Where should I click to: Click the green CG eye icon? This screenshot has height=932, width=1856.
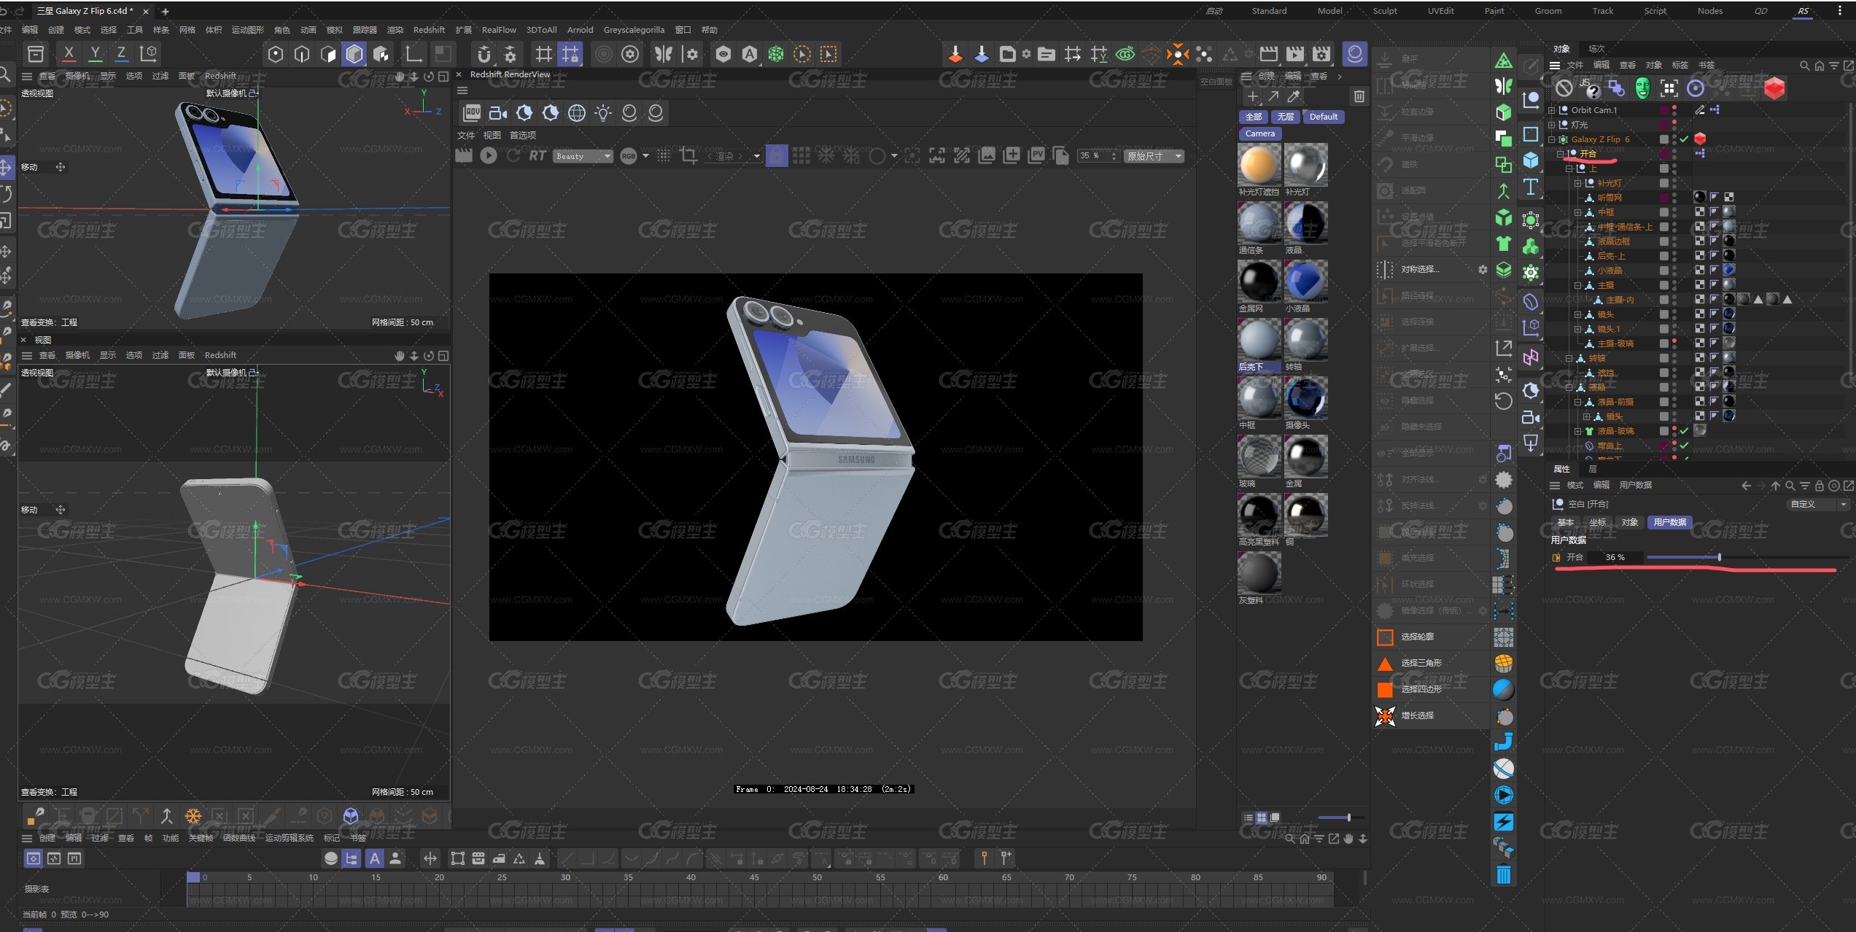click(1125, 54)
